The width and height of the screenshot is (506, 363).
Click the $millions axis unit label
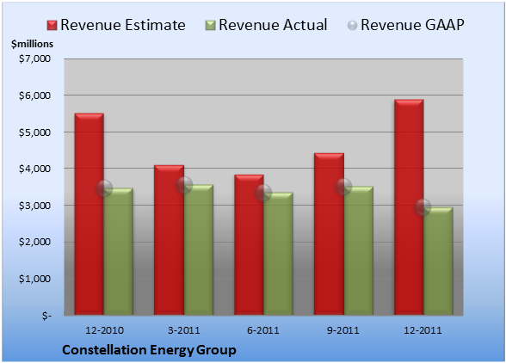click(x=32, y=44)
